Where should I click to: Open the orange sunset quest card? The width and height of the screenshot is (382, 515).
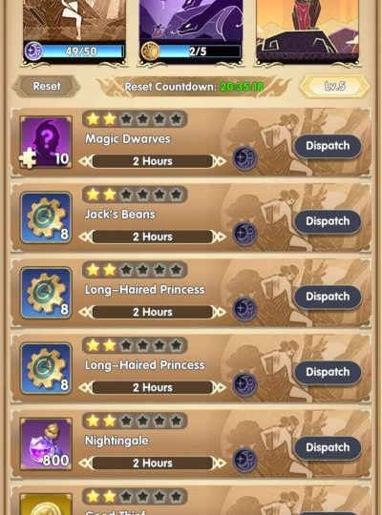[x=308, y=31]
